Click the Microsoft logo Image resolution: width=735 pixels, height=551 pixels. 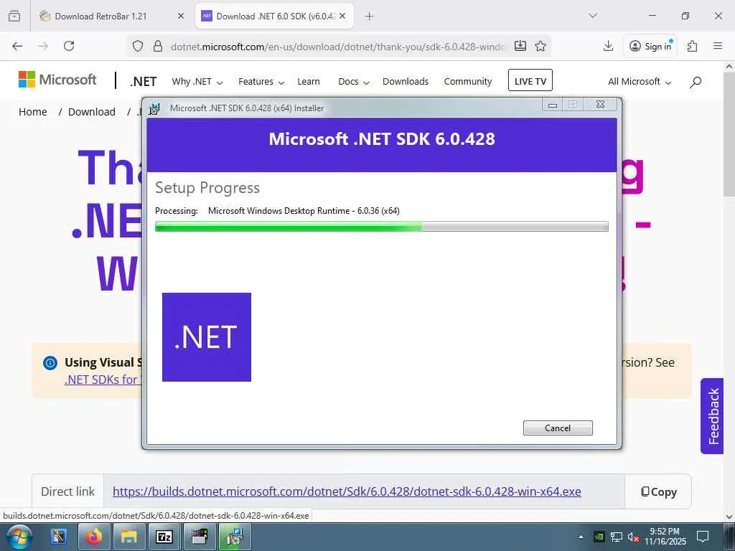(x=57, y=80)
